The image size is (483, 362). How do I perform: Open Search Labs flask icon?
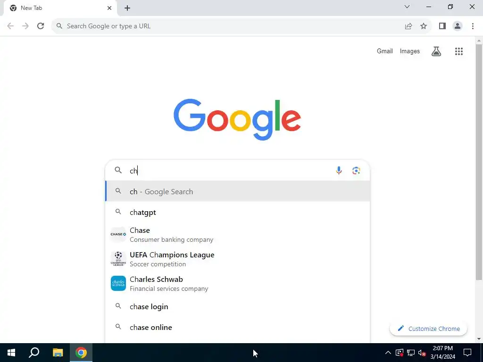tap(436, 51)
